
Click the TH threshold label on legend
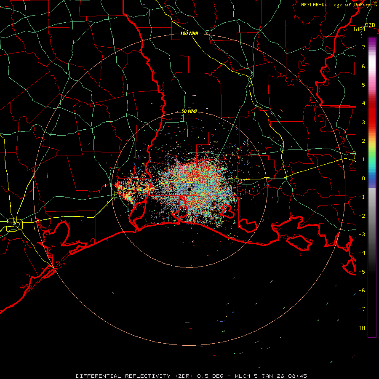pos(362,328)
